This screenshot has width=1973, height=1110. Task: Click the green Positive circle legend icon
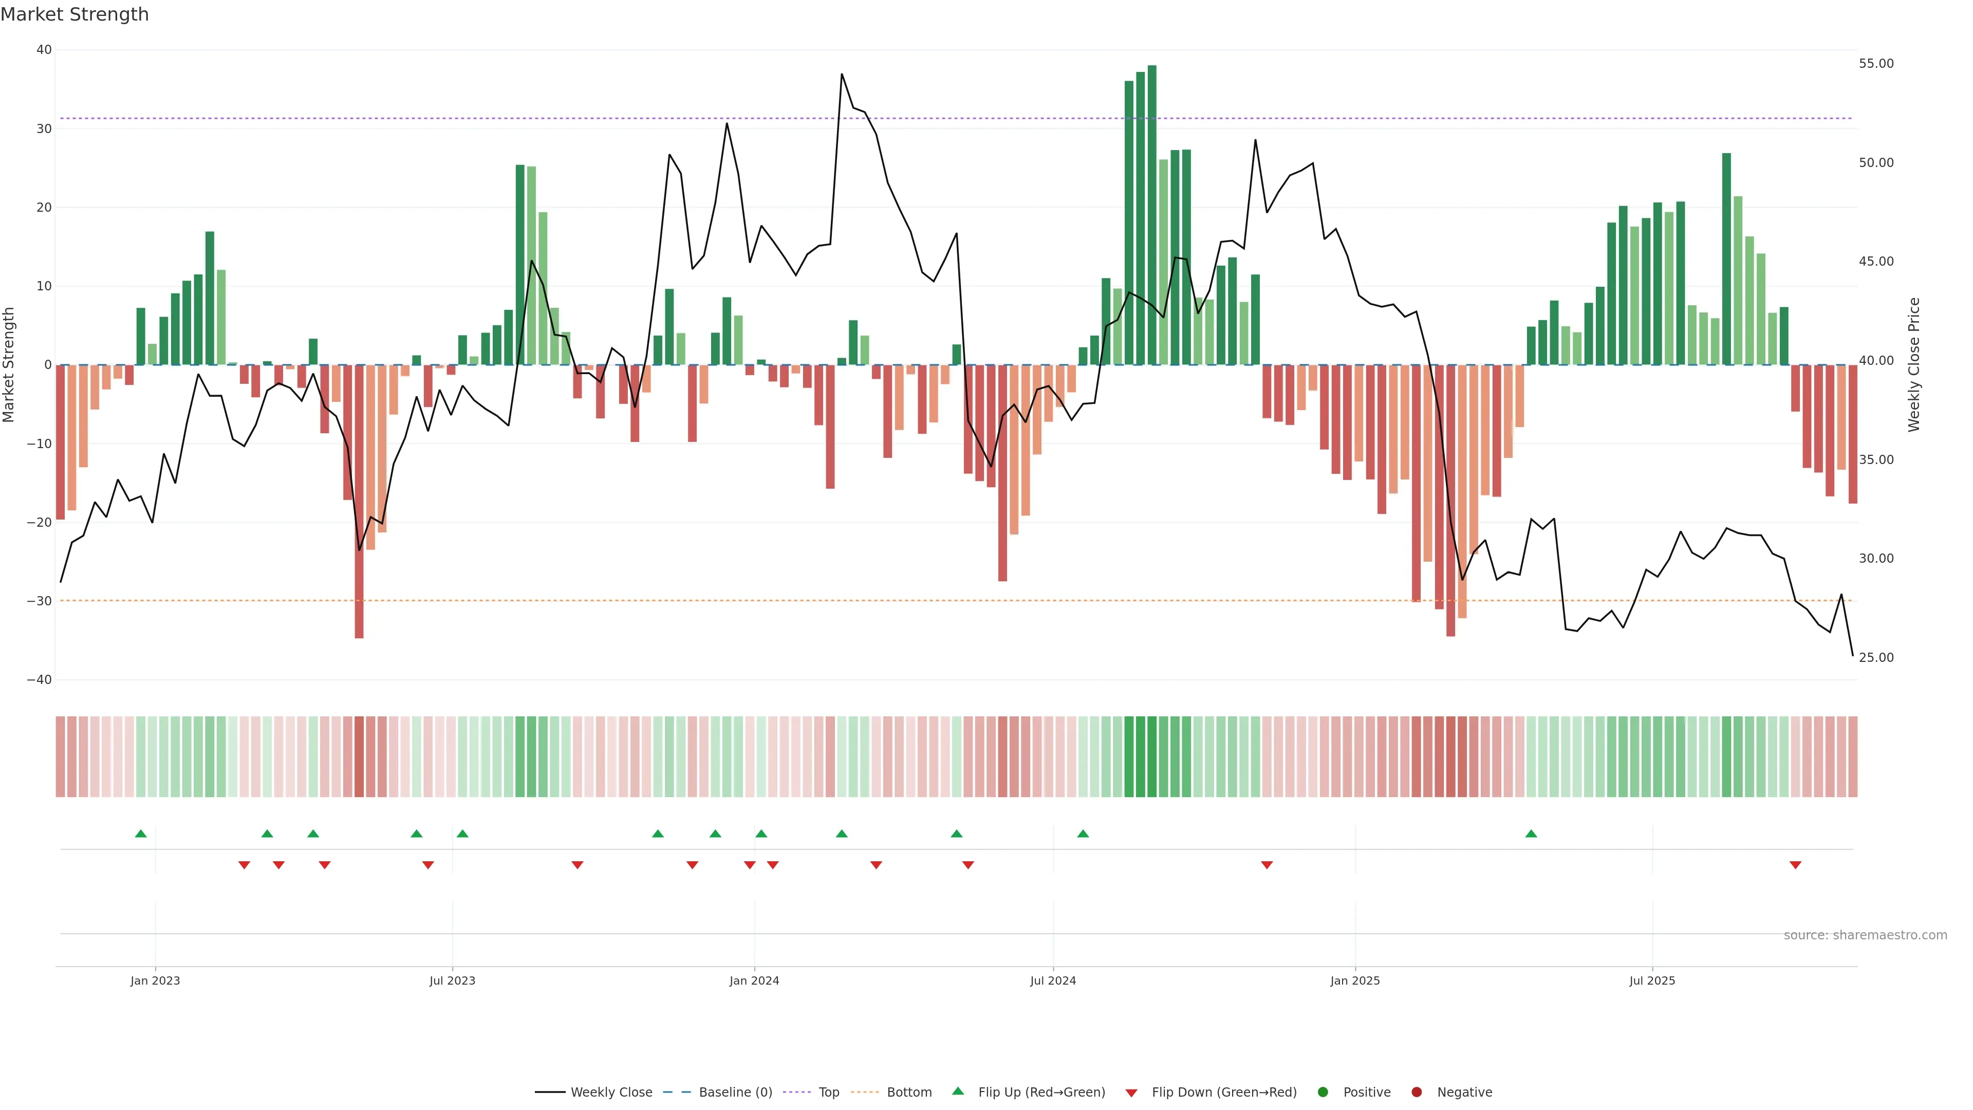coord(1323,1093)
